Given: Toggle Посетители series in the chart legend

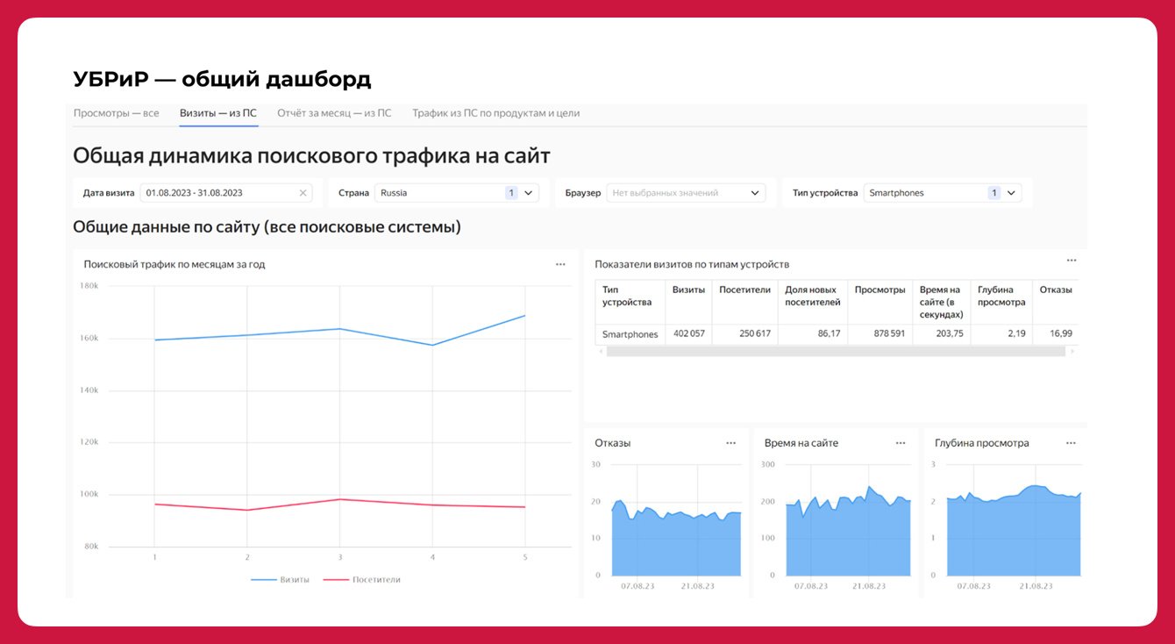Looking at the screenshot, I should (x=361, y=580).
